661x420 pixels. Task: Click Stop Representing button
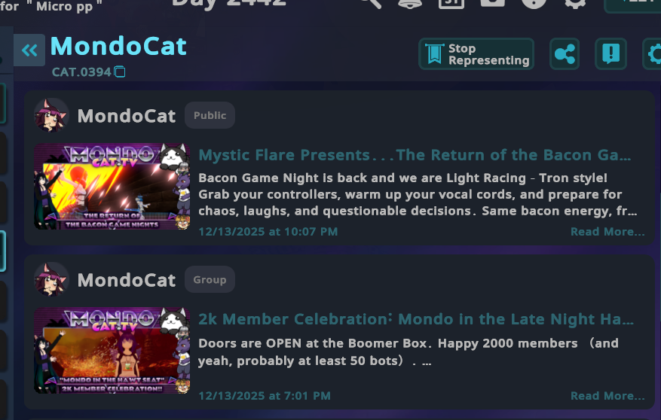coord(476,54)
